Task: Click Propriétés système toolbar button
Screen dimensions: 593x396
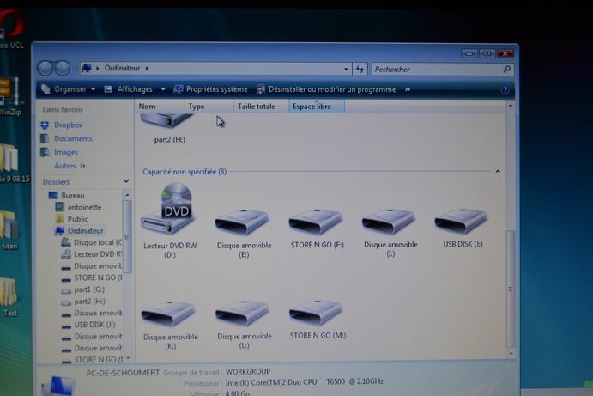Action: (x=210, y=89)
